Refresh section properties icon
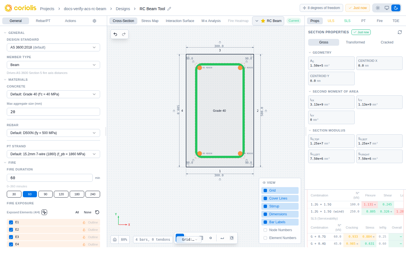This screenshot has height=254, width=406. point(400,32)
